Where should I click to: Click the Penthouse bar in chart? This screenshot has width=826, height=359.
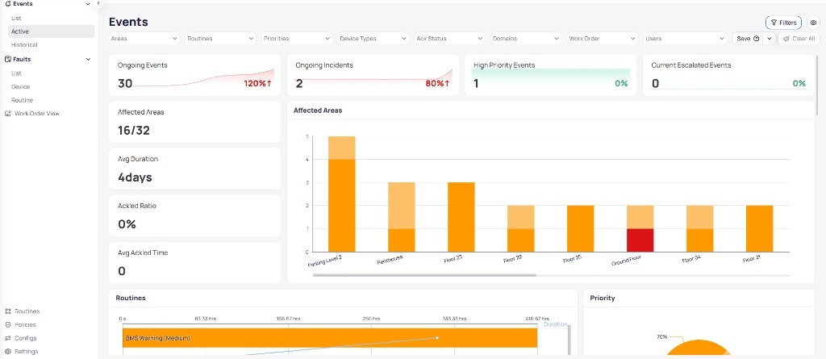point(402,217)
